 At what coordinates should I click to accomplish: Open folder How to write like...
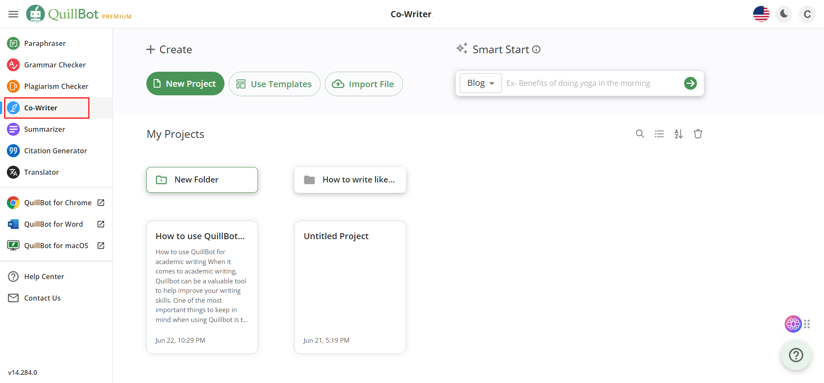[x=350, y=180]
